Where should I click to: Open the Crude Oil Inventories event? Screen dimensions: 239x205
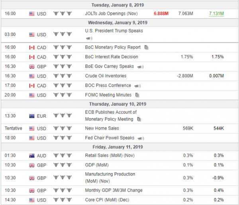pyautogui.click(x=106, y=76)
